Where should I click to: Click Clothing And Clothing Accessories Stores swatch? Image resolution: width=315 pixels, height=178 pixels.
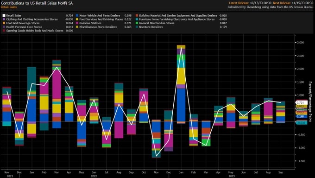(4, 19)
